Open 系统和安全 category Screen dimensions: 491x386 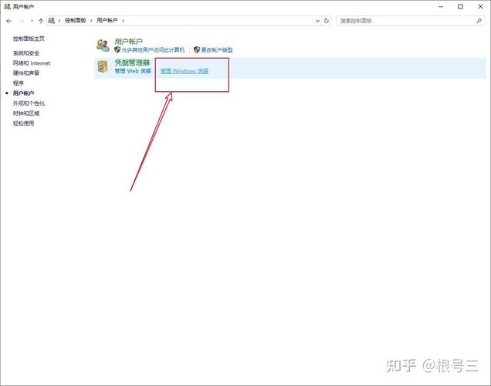tap(26, 53)
